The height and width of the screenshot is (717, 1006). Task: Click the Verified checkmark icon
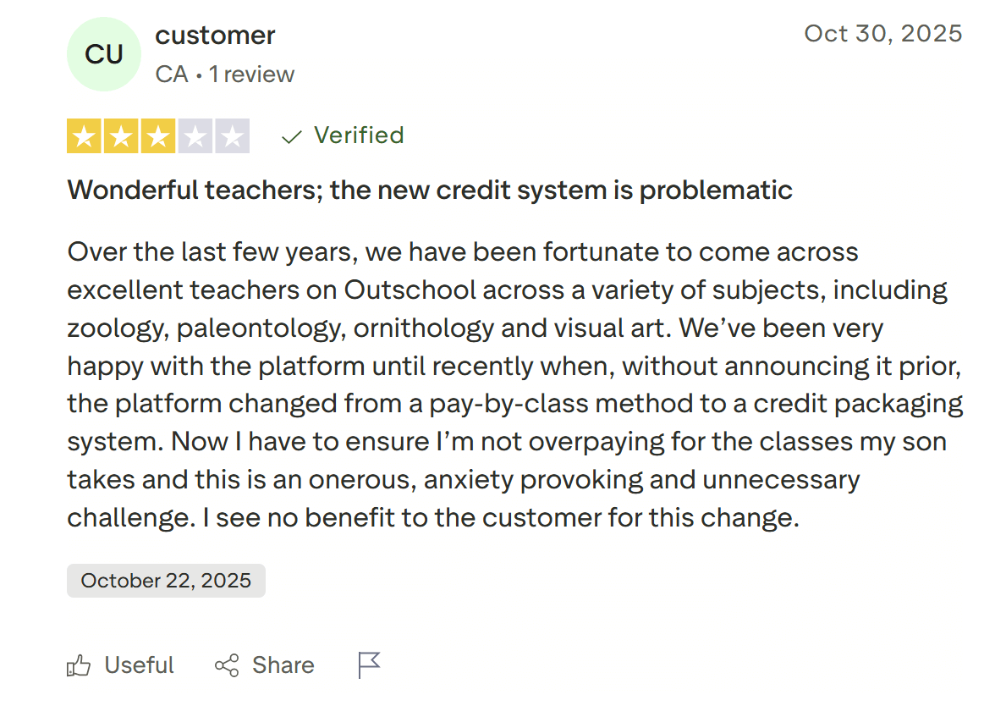point(292,136)
